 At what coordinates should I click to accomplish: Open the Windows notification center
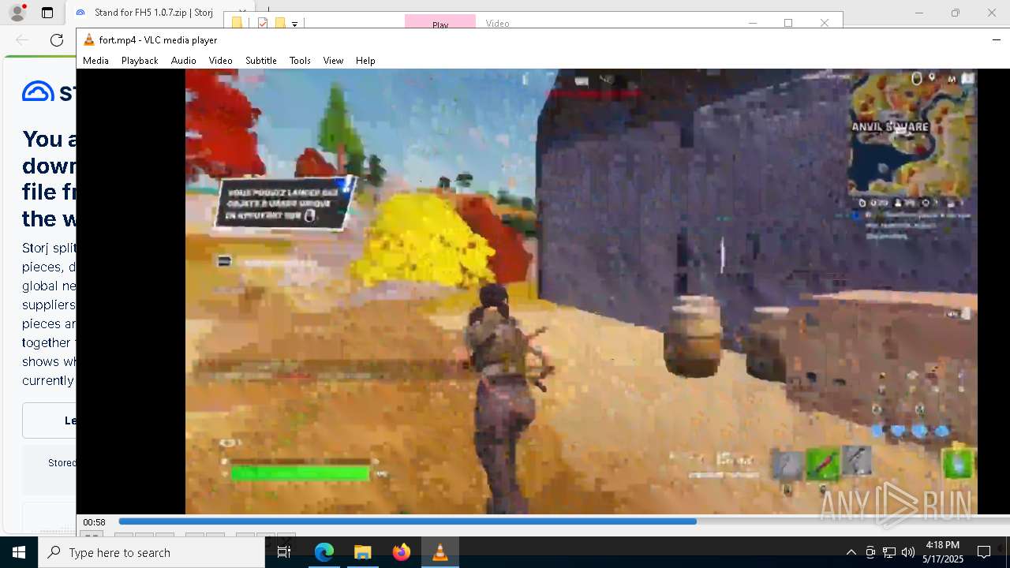[984, 552]
